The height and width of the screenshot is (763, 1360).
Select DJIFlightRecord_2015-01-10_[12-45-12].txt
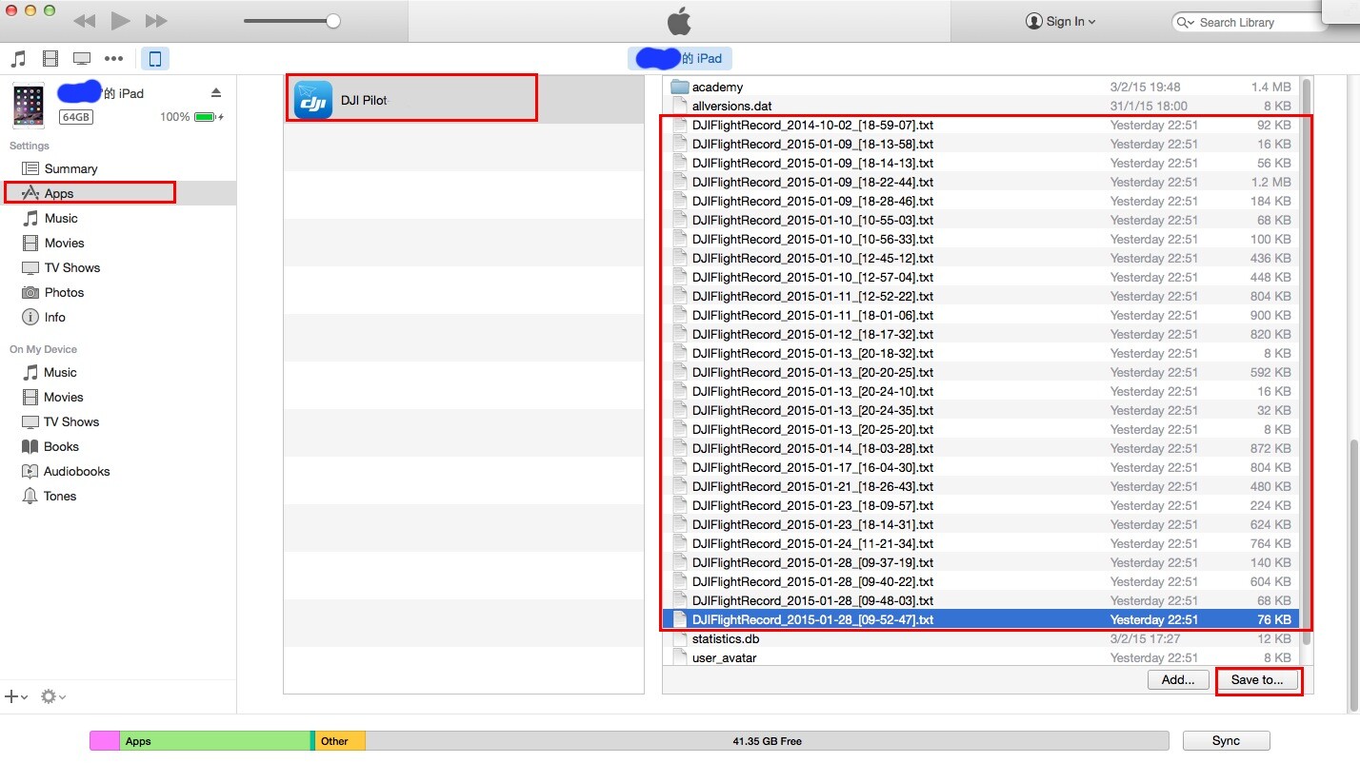981,258
